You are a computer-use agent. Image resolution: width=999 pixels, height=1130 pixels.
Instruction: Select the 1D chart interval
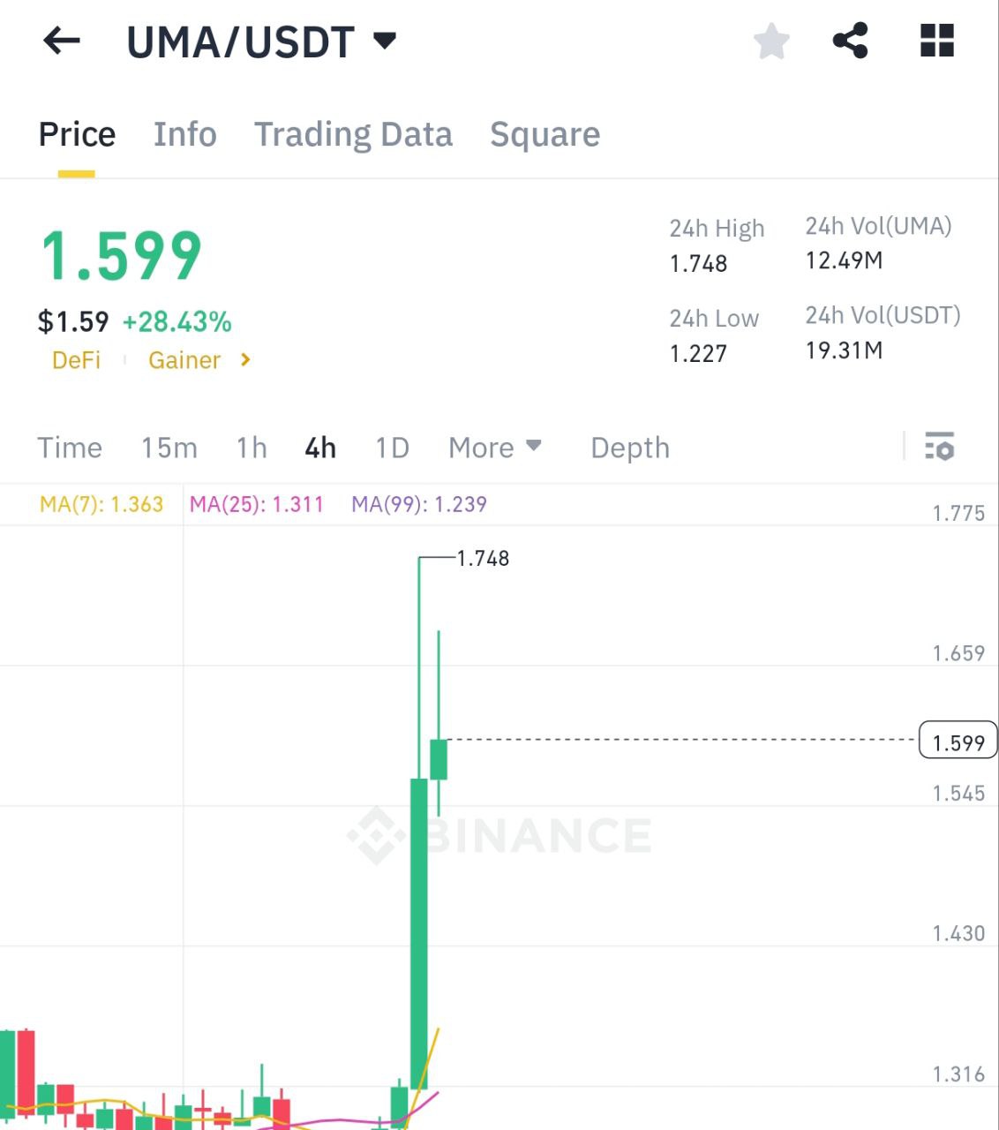point(392,448)
